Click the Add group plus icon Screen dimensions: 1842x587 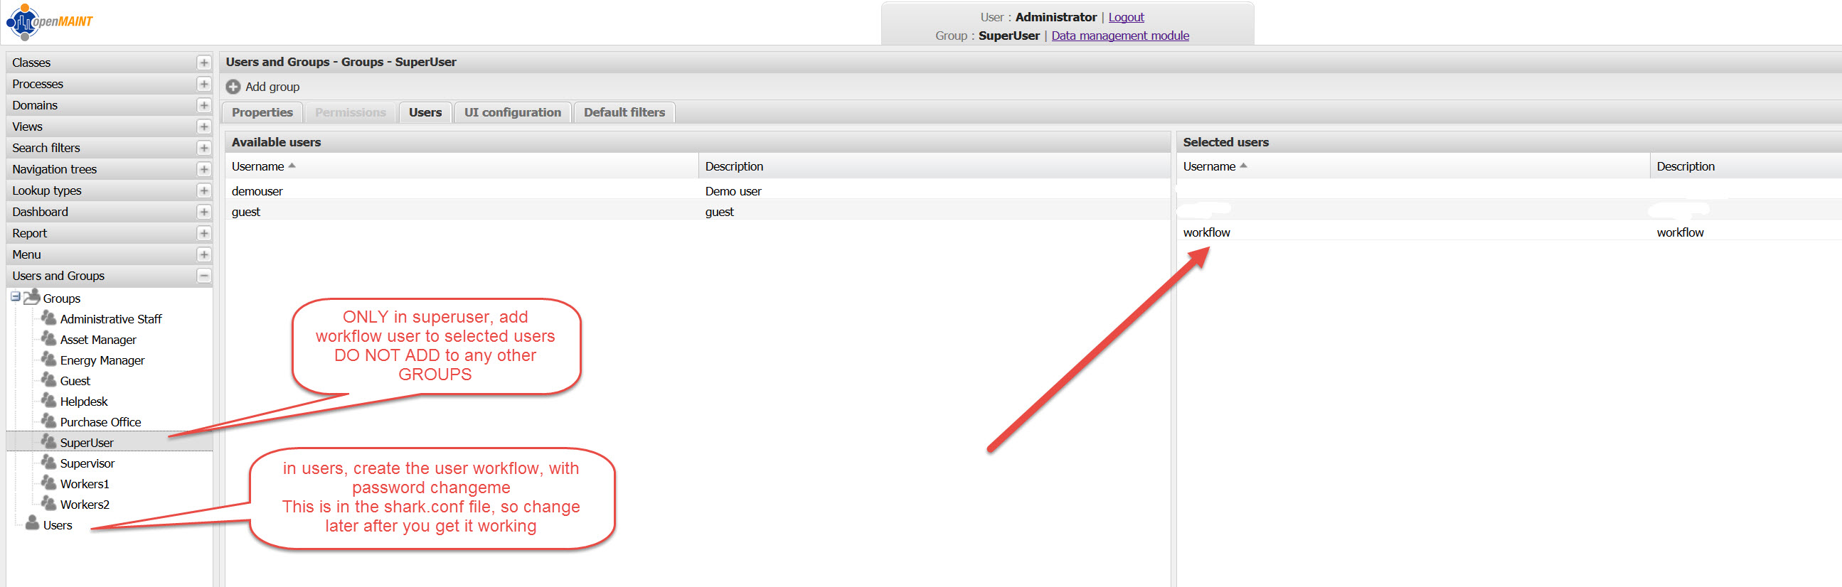[233, 87]
